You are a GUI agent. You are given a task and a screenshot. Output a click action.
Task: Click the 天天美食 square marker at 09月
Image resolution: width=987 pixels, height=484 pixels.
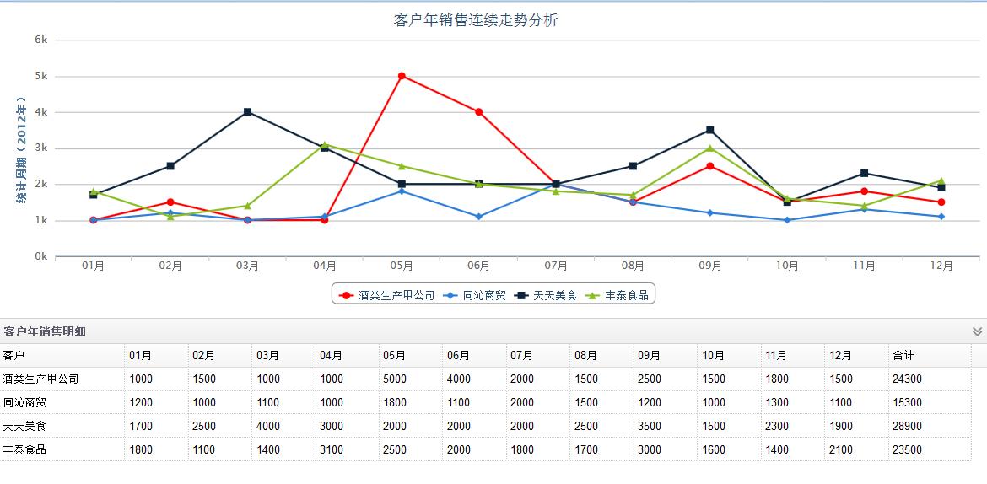pyautogui.click(x=710, y=130)
